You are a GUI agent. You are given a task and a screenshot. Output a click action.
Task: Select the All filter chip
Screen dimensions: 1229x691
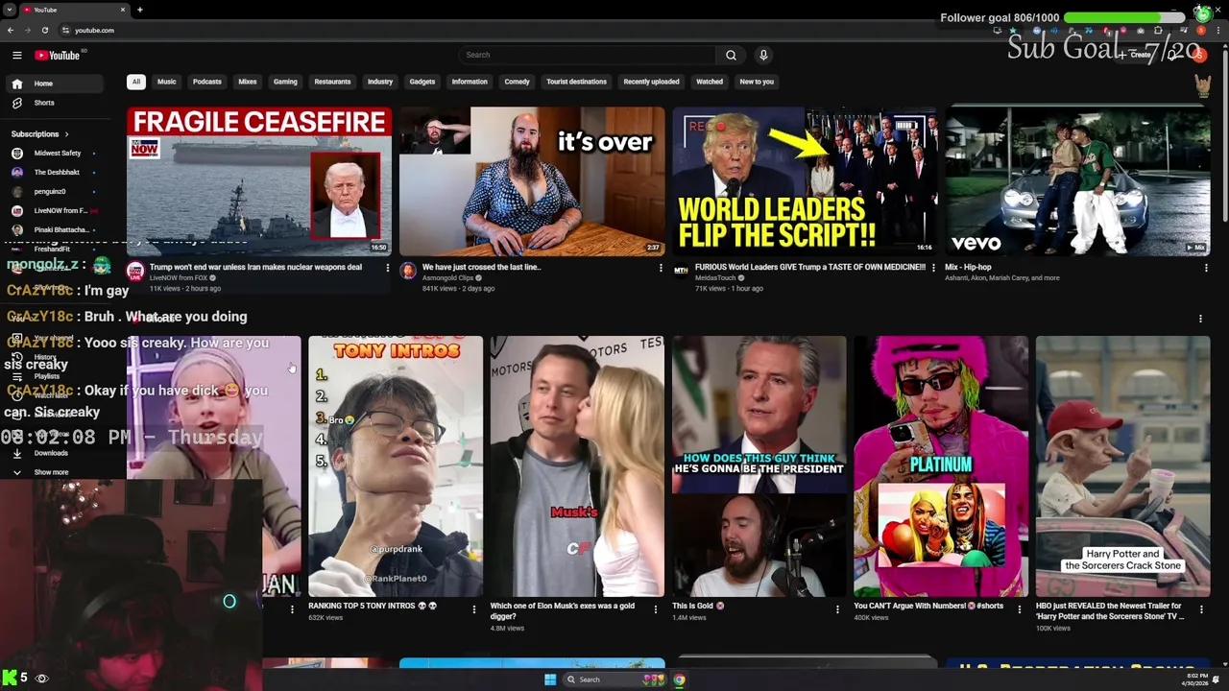click(x=136, y=82)
